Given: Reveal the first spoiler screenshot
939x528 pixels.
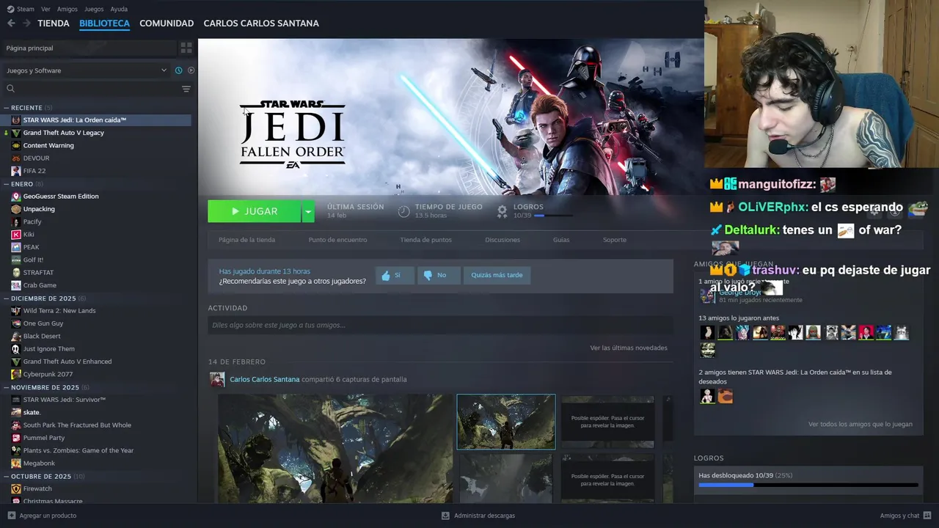Looking at the screenshot, I should click(x=607, y=422).
